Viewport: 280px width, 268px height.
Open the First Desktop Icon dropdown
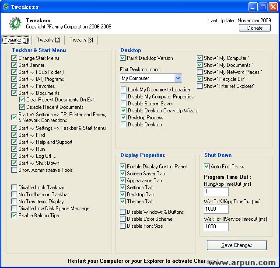pos(178,78)
